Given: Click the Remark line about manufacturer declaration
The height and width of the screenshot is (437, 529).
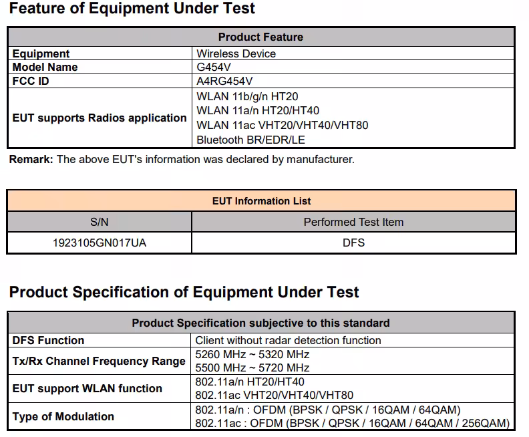Looking at the screenshot, I should (x=182, y=159).
